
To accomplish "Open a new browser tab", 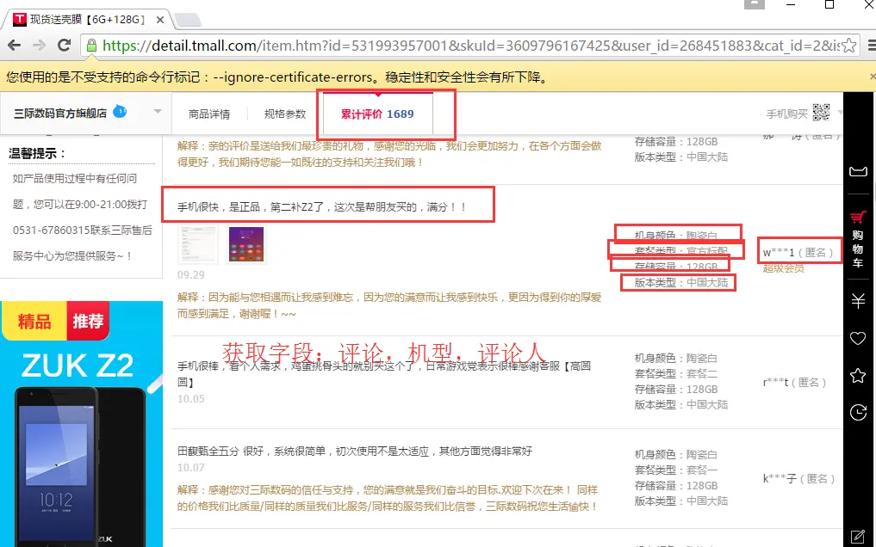I will tap(189, 21).
